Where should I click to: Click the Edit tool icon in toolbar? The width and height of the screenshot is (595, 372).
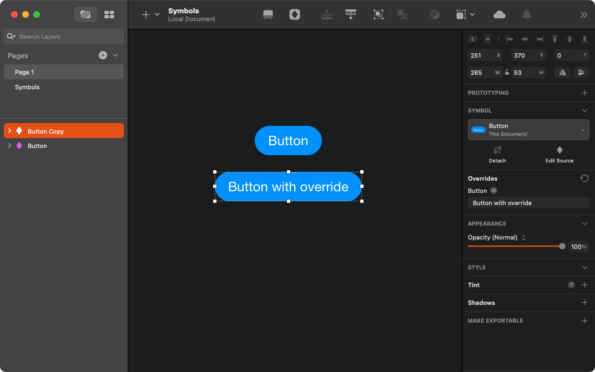(x=435, y=14)
